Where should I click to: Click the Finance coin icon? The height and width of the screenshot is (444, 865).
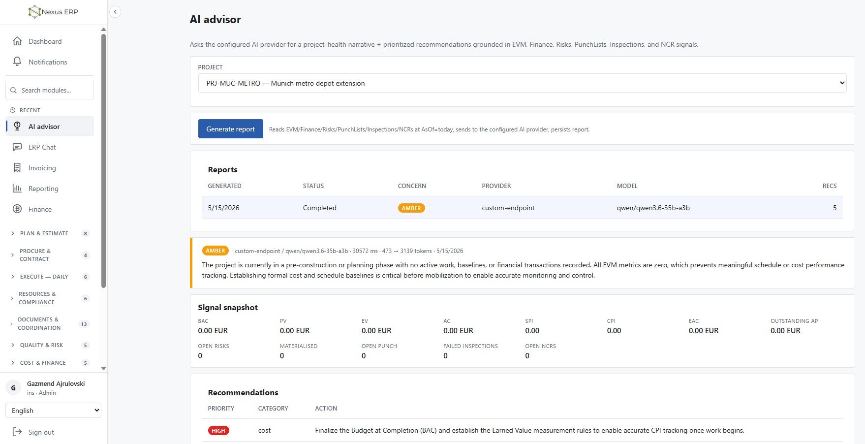click(17, 209)
